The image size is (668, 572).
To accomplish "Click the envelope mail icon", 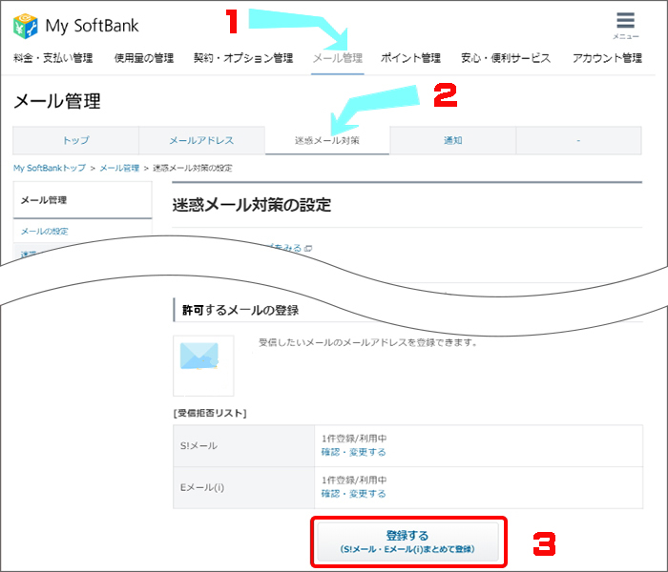I will pos(199,357).
